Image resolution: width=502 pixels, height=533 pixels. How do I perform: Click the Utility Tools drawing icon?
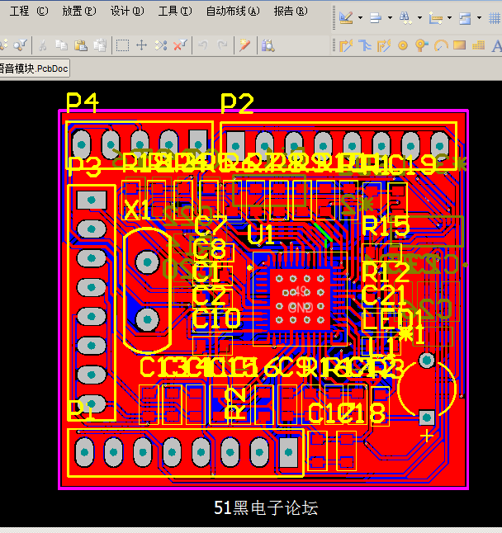346,17
